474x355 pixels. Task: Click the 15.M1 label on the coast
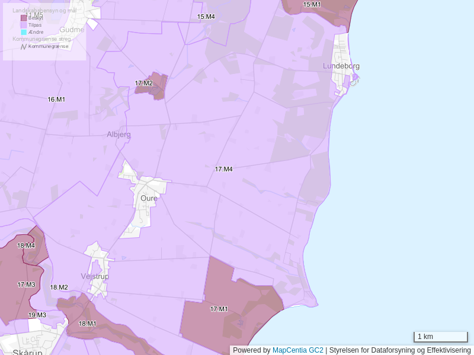(312, 5)
